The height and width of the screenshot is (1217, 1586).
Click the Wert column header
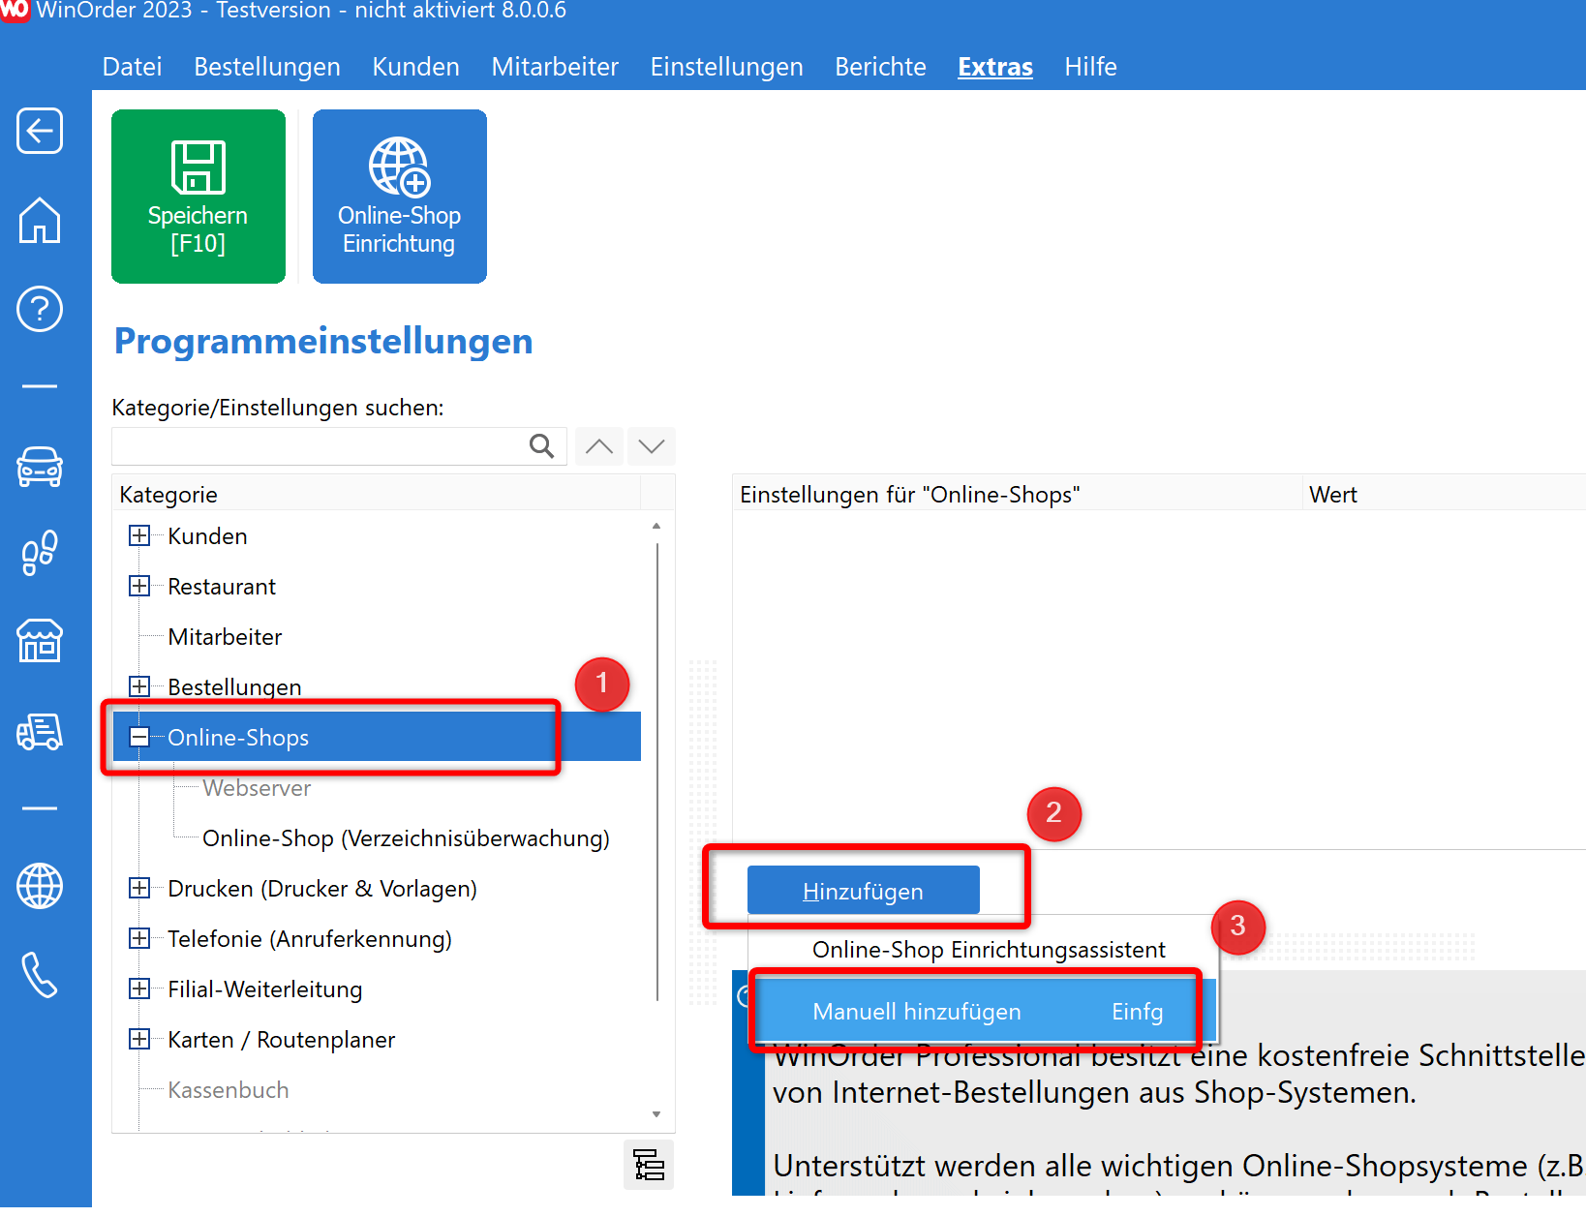point(1444,494)
